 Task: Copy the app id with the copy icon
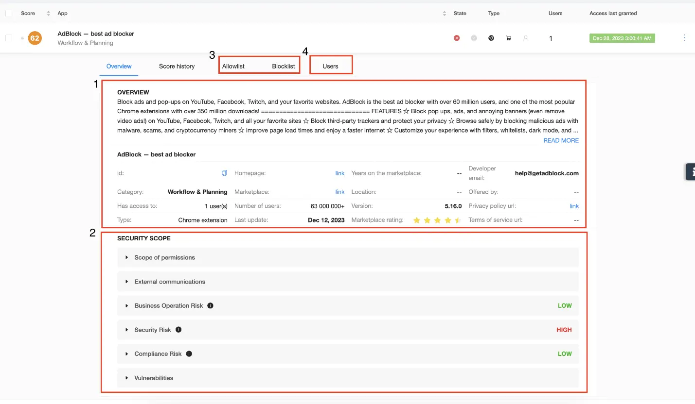[x=224, y=173]
